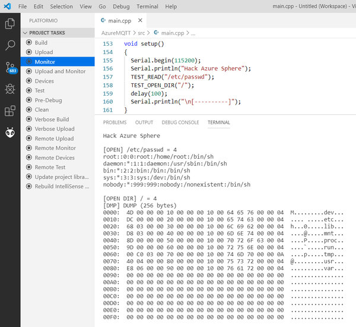Viewport: 356px width, 327px height.
Task: Run the Remote Monitor task
Action: (58, 148)
